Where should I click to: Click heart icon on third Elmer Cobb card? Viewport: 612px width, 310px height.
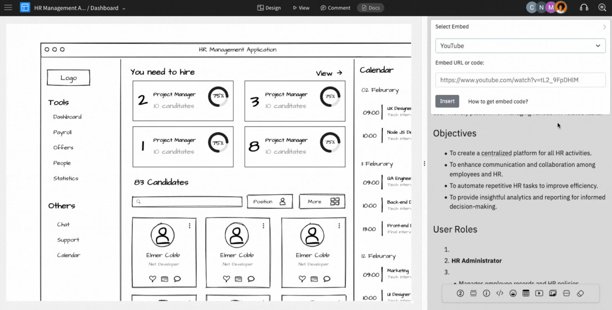302,279
